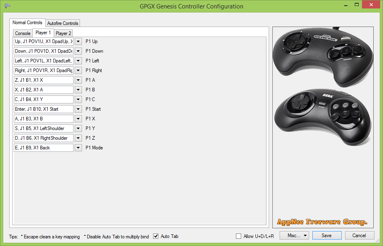Save the controller configuration
The image size is (383, 246).
point(327,235)
